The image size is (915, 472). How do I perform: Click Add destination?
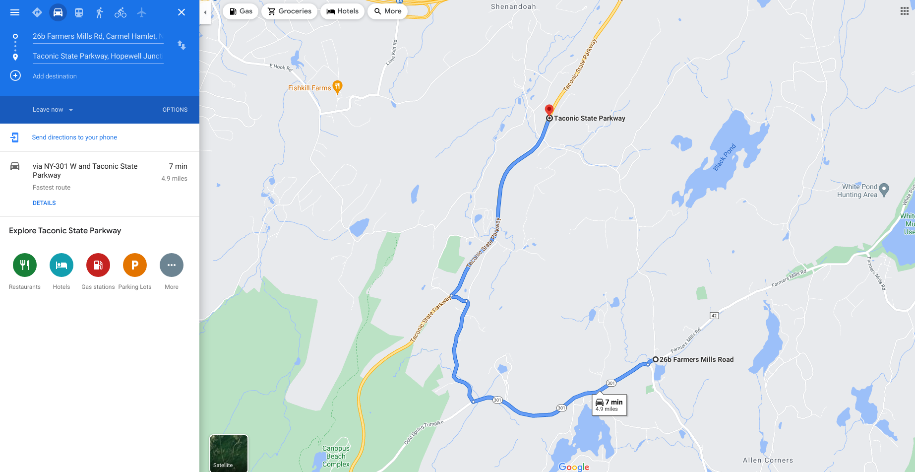[55, 76]
